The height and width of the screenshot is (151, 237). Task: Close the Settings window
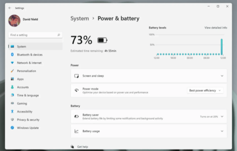(227, 6)
